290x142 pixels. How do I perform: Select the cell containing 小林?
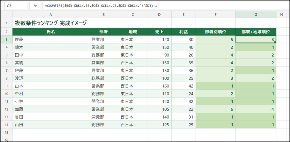[x=51, y=101]
